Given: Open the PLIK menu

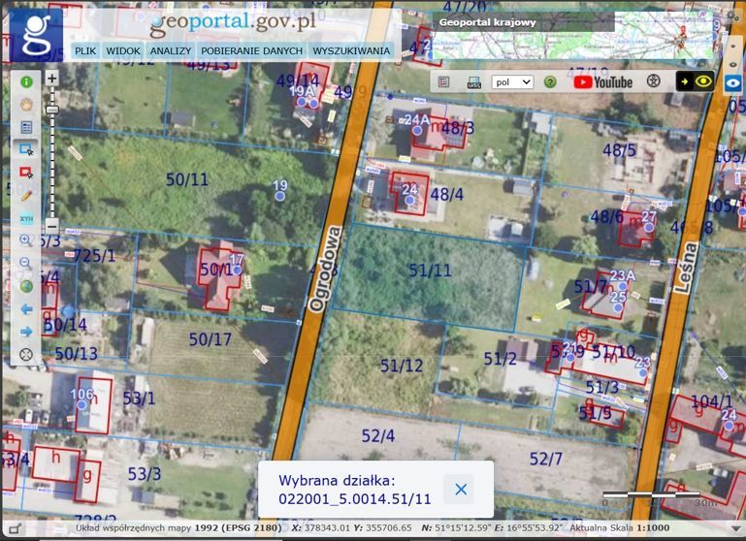Looking at the screenshot, I should tap(85, 50).
